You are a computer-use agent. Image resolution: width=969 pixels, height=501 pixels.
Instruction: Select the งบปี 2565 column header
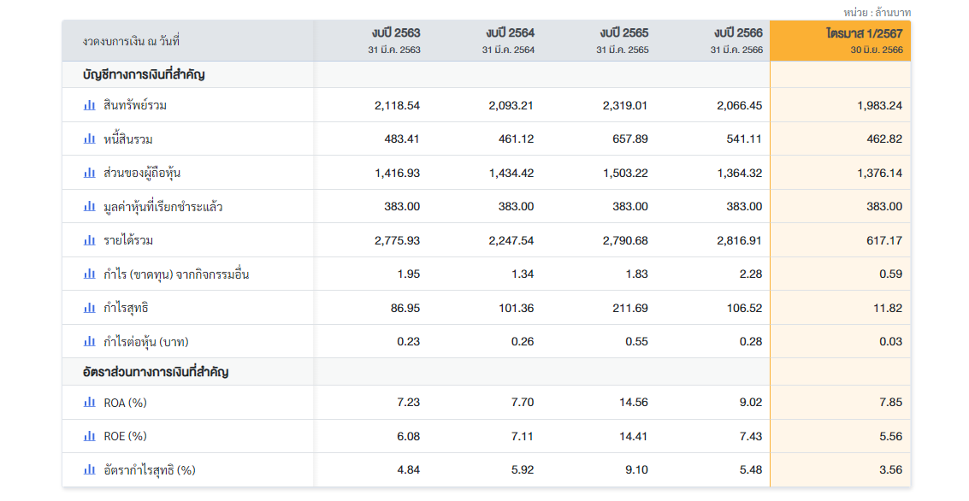[623, 40]
